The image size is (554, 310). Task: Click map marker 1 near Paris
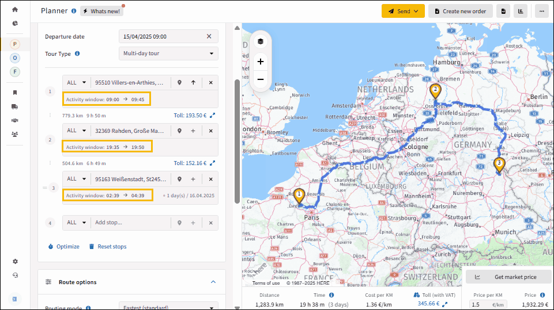pos(299,196)
